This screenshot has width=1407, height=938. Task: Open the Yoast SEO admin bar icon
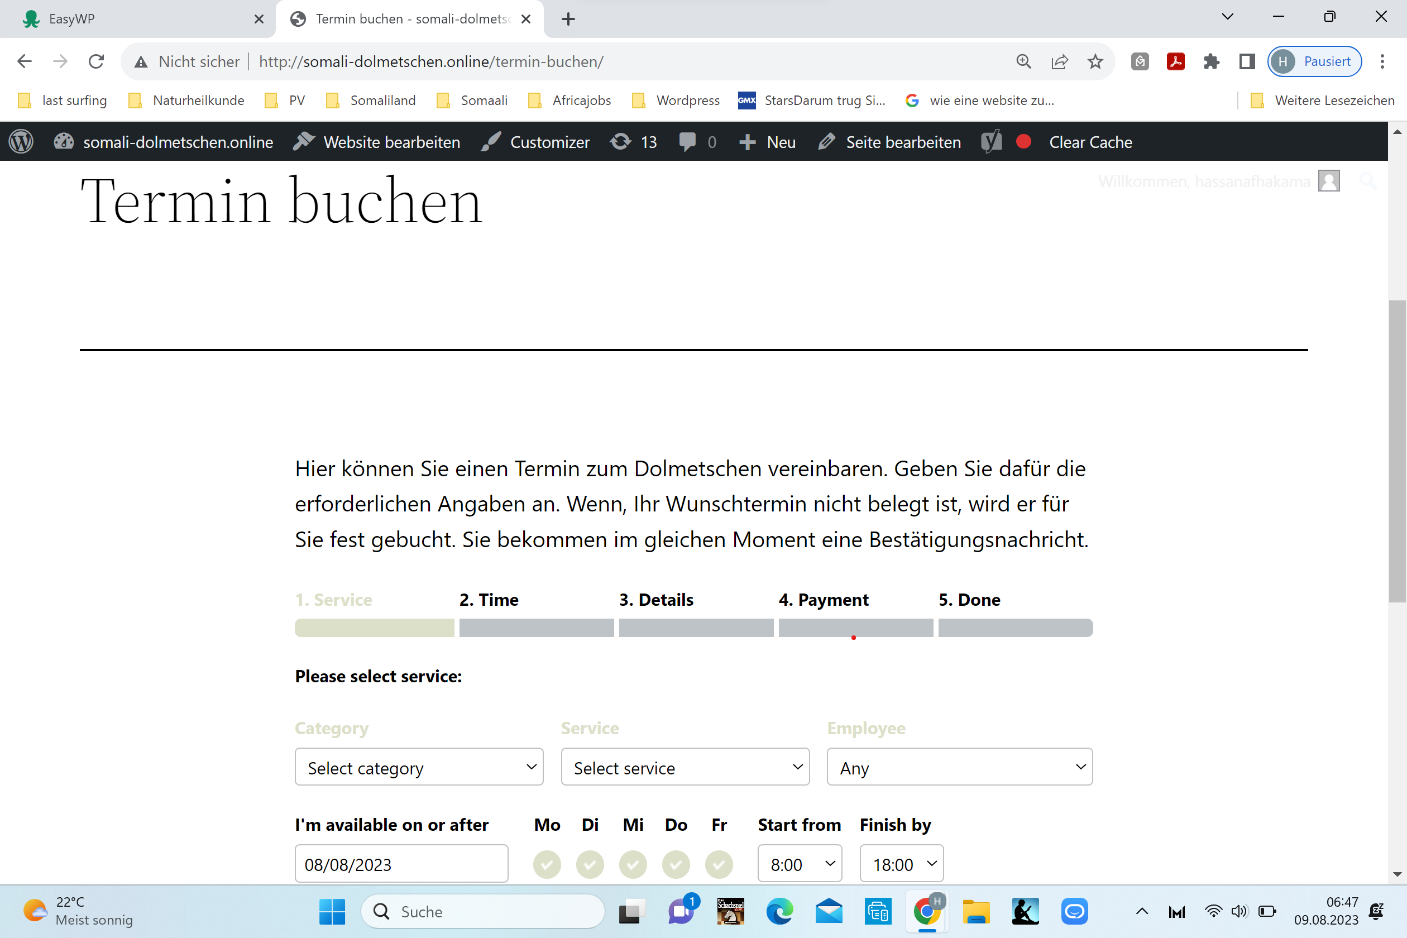pos(991,142)
